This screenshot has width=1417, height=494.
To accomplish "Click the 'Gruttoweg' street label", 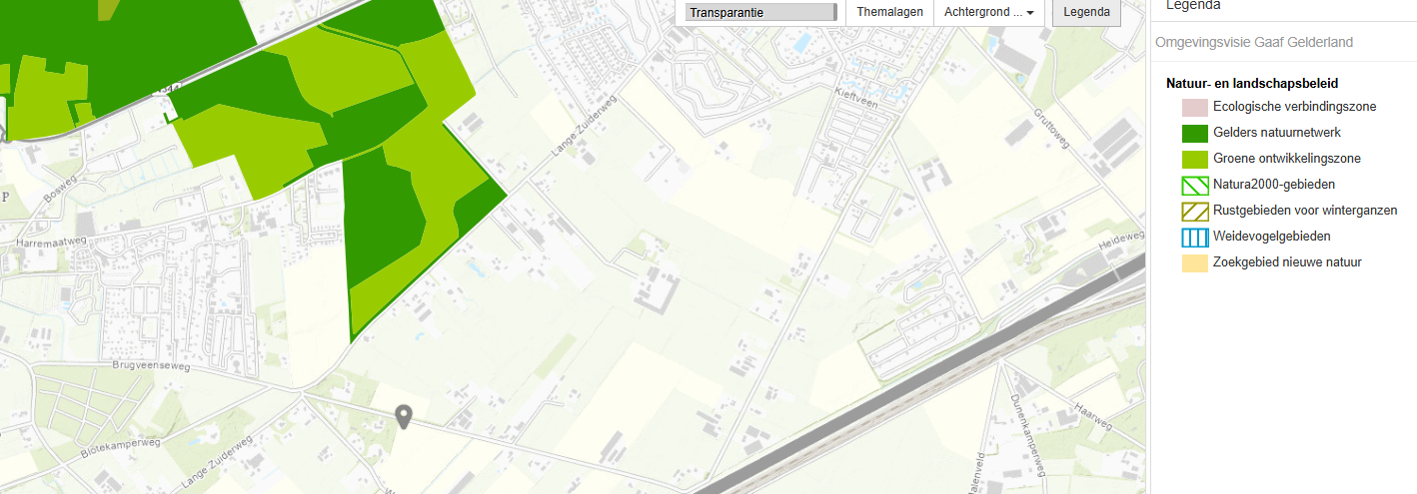I will pos(1052,130).
